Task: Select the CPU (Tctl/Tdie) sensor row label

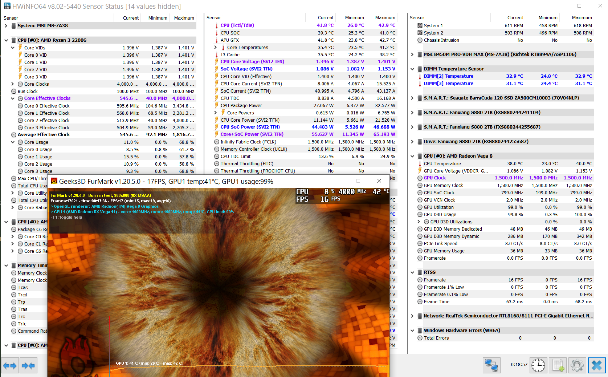Action: 237,25
